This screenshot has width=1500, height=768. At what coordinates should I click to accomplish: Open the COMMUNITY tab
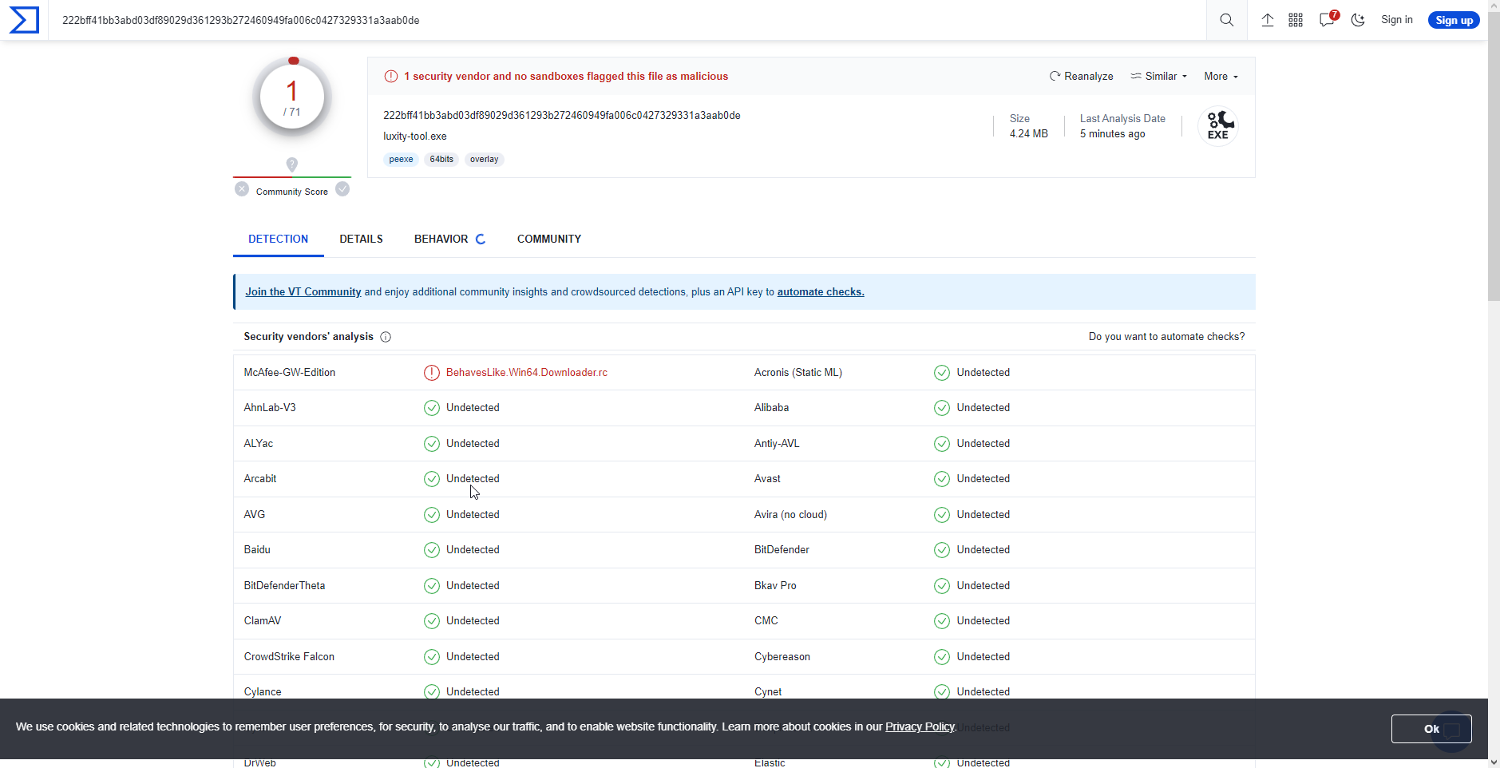pyautogui.click(x=548, y=239)
